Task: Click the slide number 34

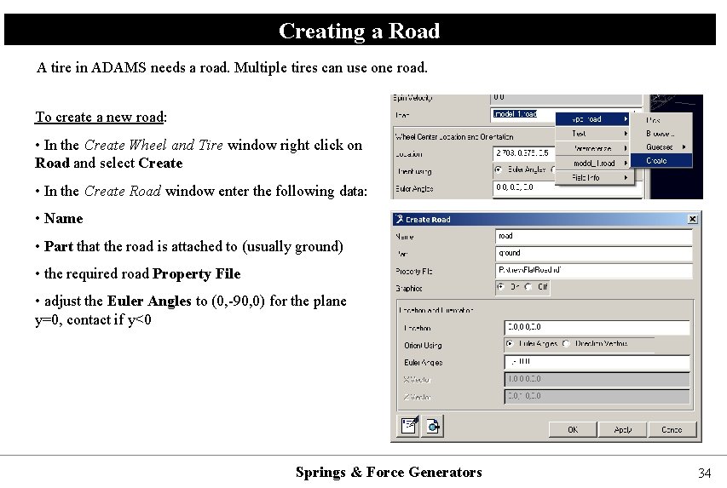Action: [x=704, y=474]
